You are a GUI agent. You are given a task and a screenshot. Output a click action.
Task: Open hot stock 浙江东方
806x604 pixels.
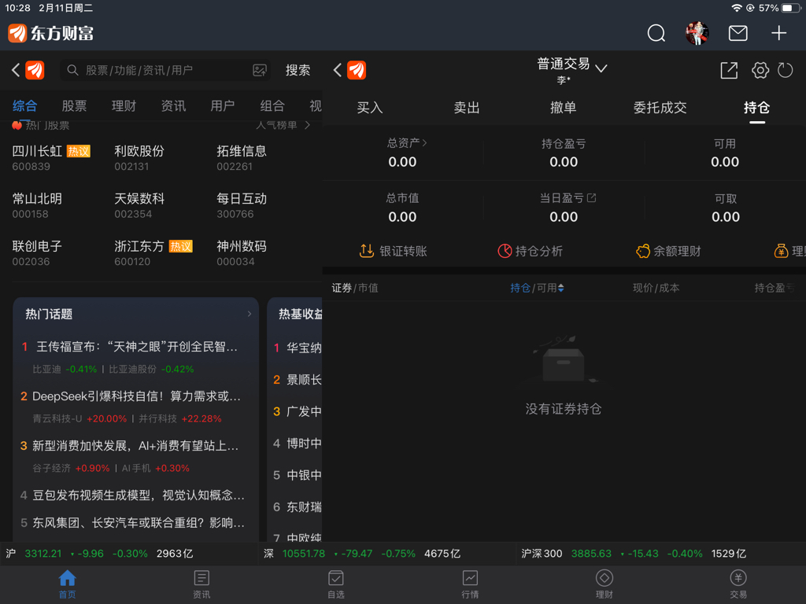tap(153, 253)
